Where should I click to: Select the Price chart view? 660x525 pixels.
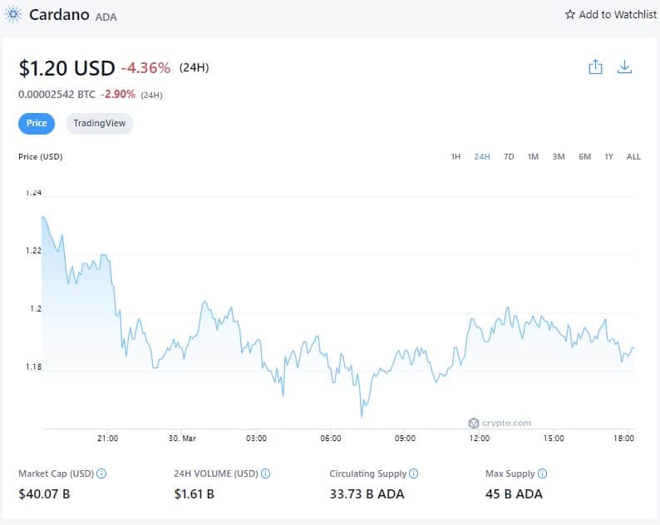pos(37,123)
